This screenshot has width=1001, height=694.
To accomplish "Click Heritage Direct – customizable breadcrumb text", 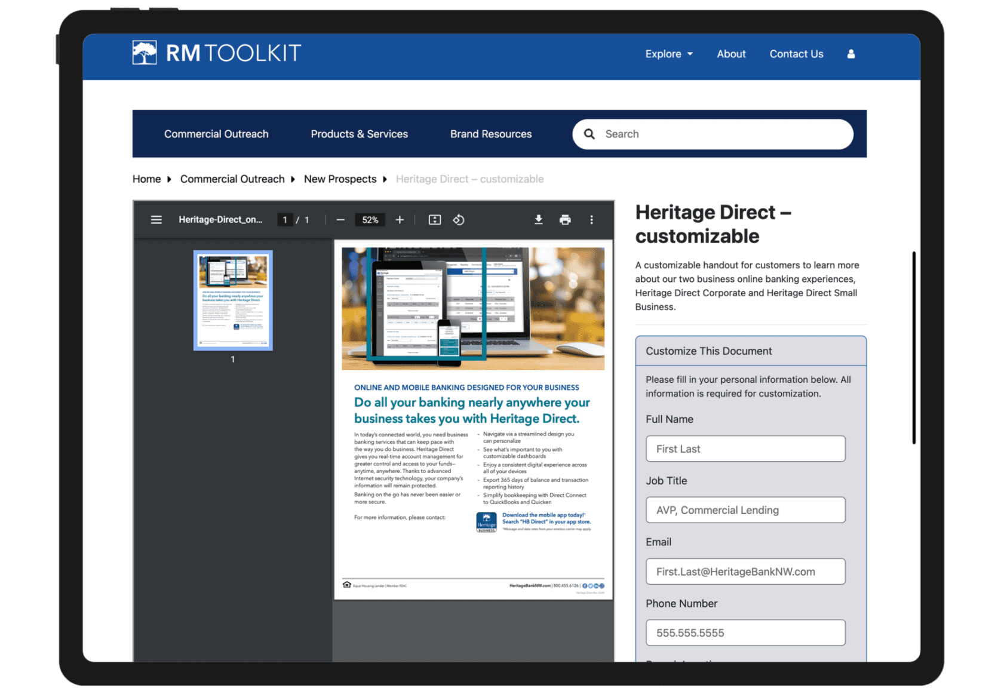I will [469, 179].
